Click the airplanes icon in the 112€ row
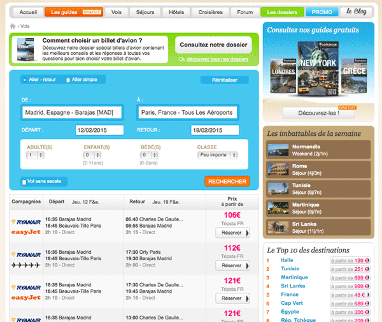Viewport: 382px width, 322px height. (x=26, y=265)
